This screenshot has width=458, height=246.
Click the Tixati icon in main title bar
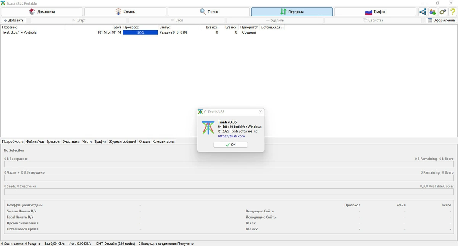pos(3,3)
